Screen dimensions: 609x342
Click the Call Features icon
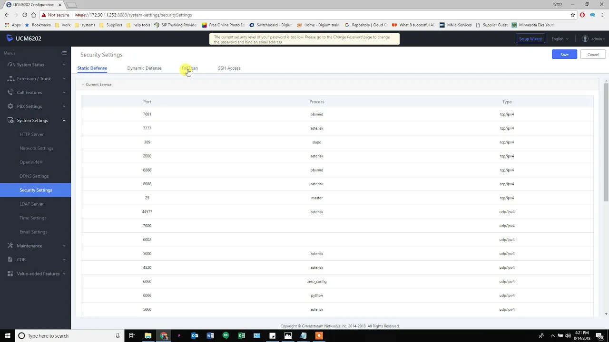point(10,93)
